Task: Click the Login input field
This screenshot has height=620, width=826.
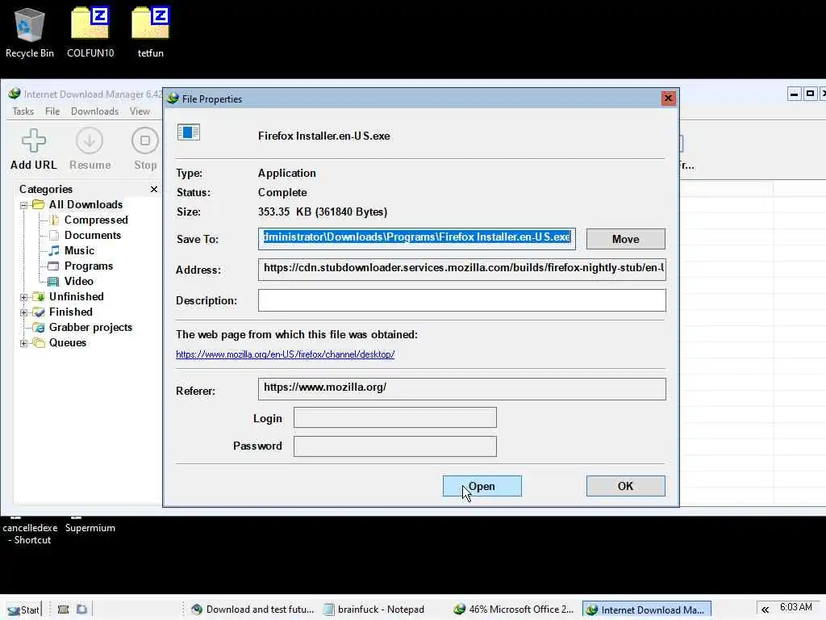Action: click(395, 417)
